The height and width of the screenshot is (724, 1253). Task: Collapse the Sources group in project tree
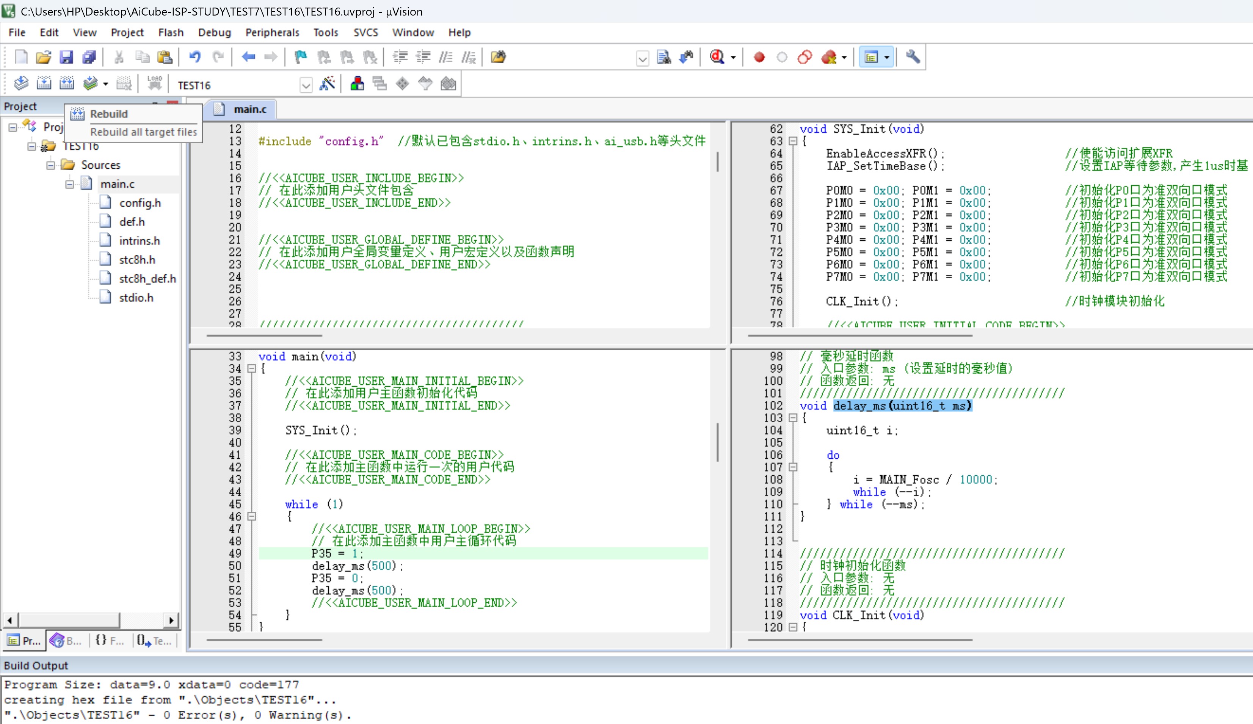click(x=51, y=165)
